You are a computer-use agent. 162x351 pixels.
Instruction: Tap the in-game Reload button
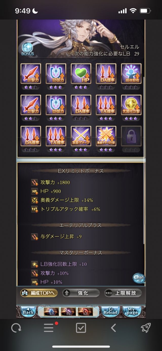(111, 311)
